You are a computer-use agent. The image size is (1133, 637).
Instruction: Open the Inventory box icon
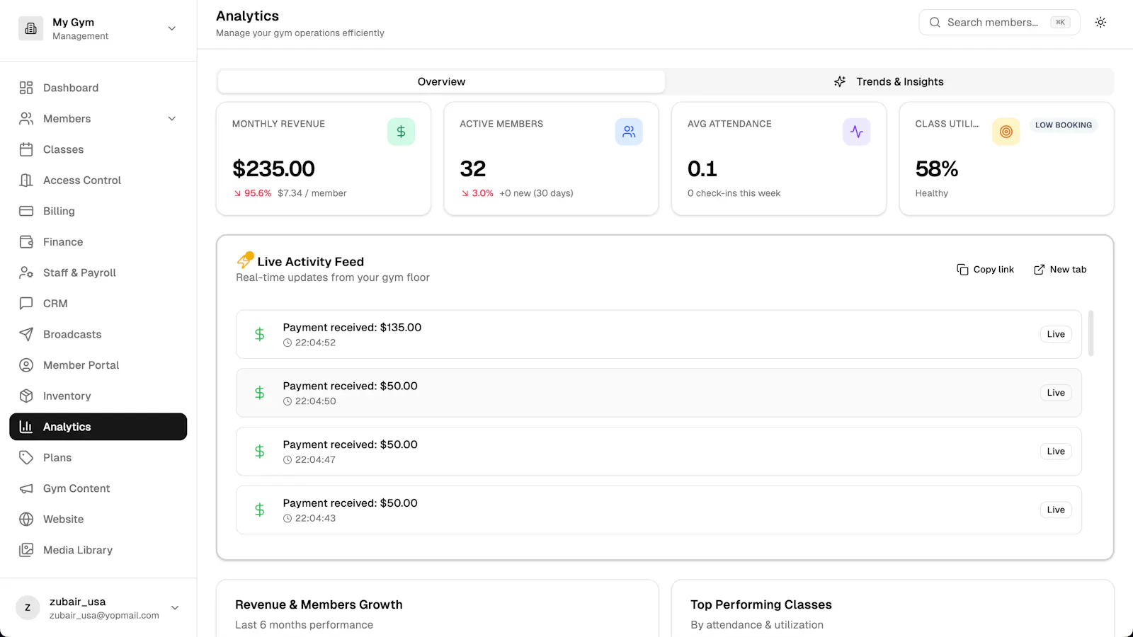click(26, 396)
